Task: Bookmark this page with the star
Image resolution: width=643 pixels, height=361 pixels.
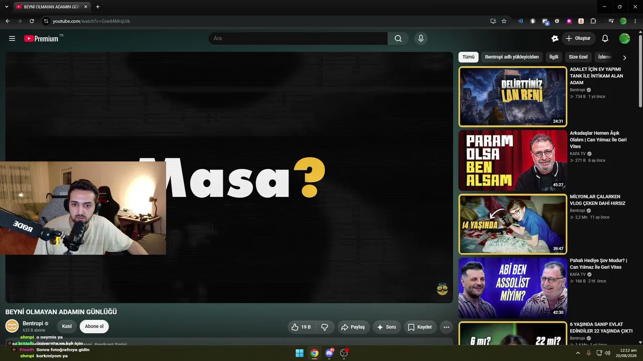Action: click(x=504, y=21)
